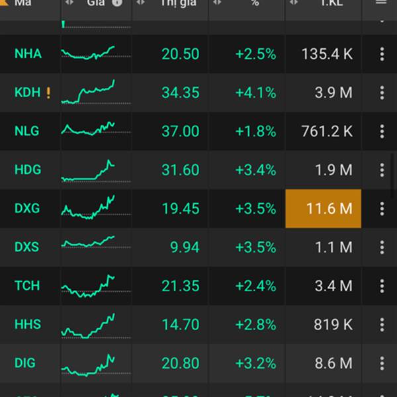This screenshot has width=397, height=397.
Task: Open the hamburger menu in the header
Action: click(380, 3)
